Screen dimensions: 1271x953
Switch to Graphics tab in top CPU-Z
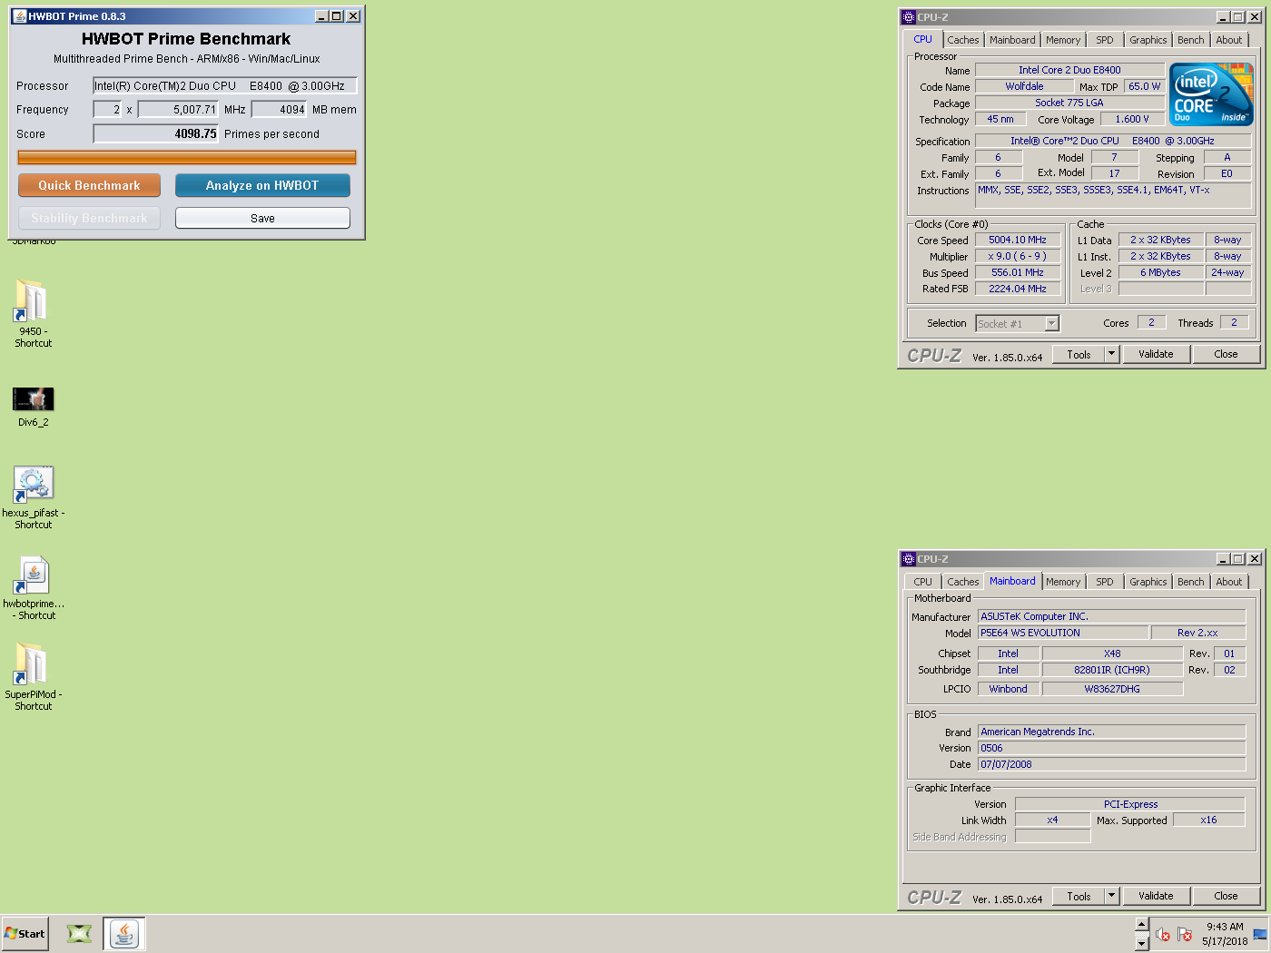[1148, 40]
